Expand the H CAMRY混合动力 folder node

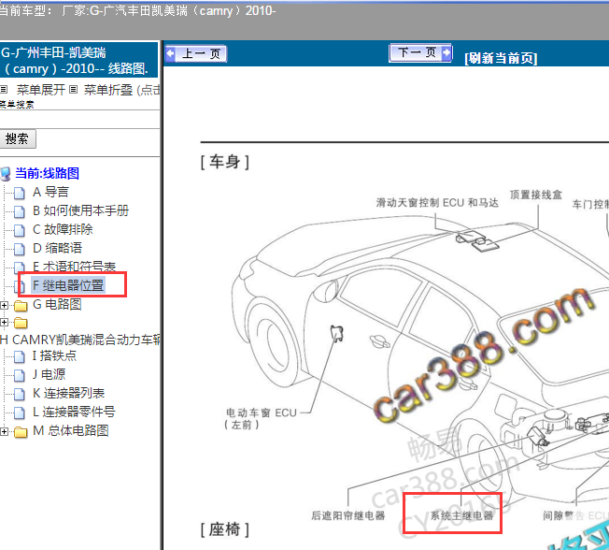coord(4,322)
